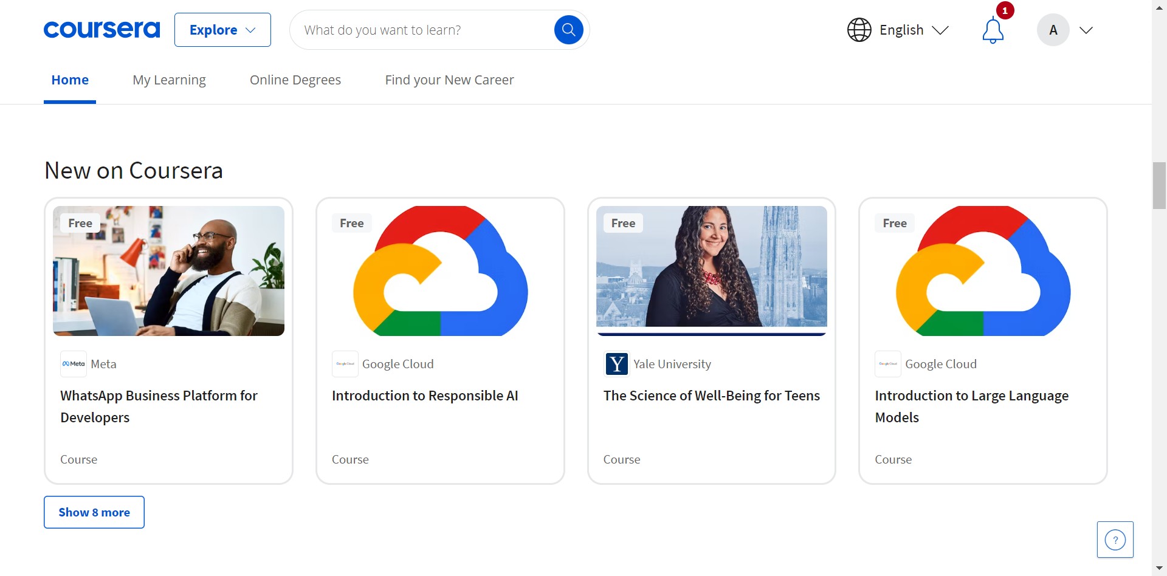This screenshot has height=576, width=1167.
Task: Click the Yale University logo icon
Action: (x=616, y=364)
